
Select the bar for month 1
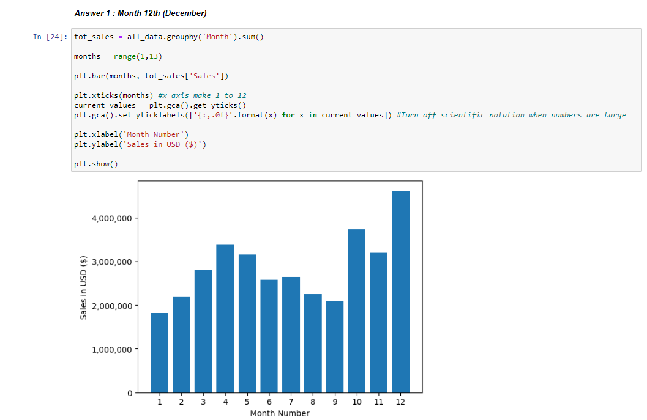coord(159,352)
